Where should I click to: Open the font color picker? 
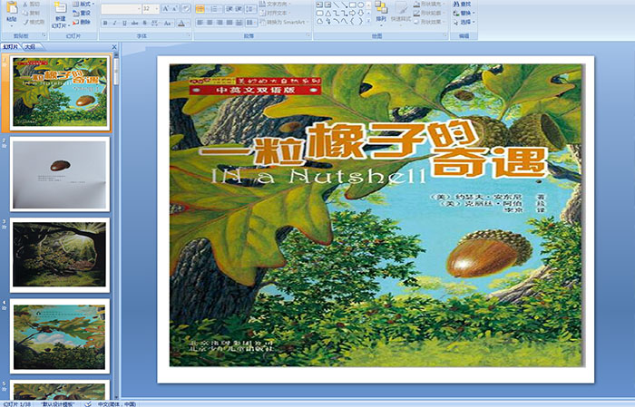coord(181,23)
